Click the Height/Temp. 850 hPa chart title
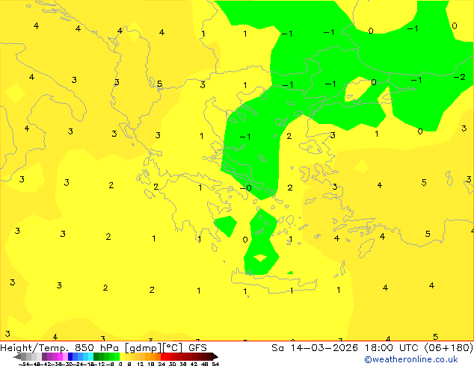 tap(59, 348)
